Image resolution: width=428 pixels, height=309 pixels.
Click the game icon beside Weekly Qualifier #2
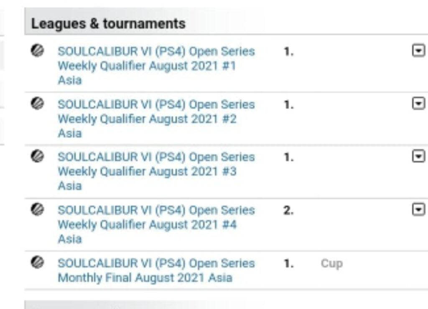click(37, 104)
